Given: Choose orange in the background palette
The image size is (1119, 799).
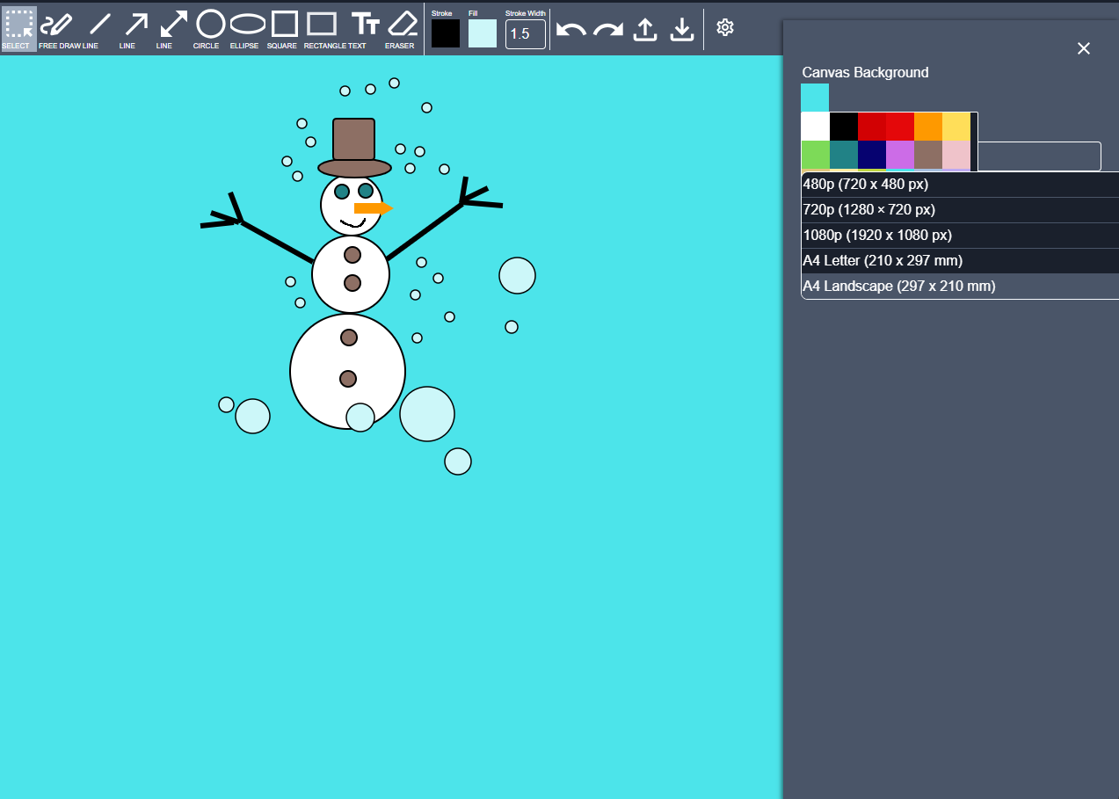Looking at the screenshot, I should pos(928,127).
